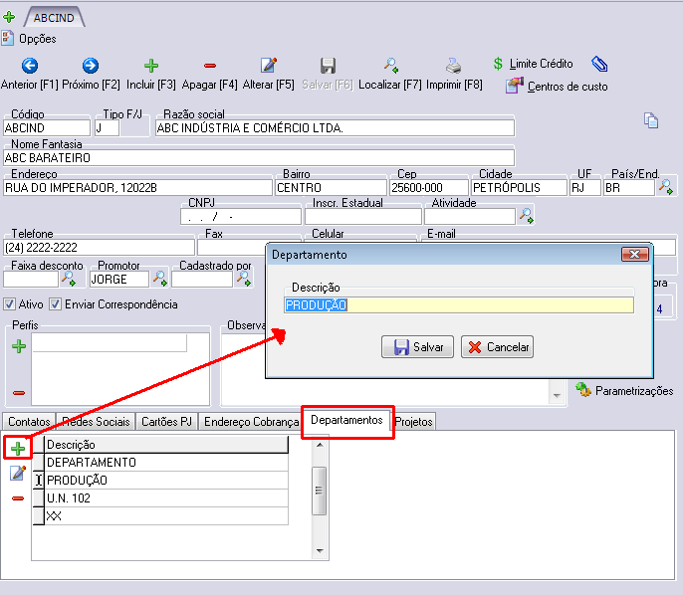This screenshot has width=683, height=595.
Task: Open the Projetos tab
Action: [x=414, y=422]
